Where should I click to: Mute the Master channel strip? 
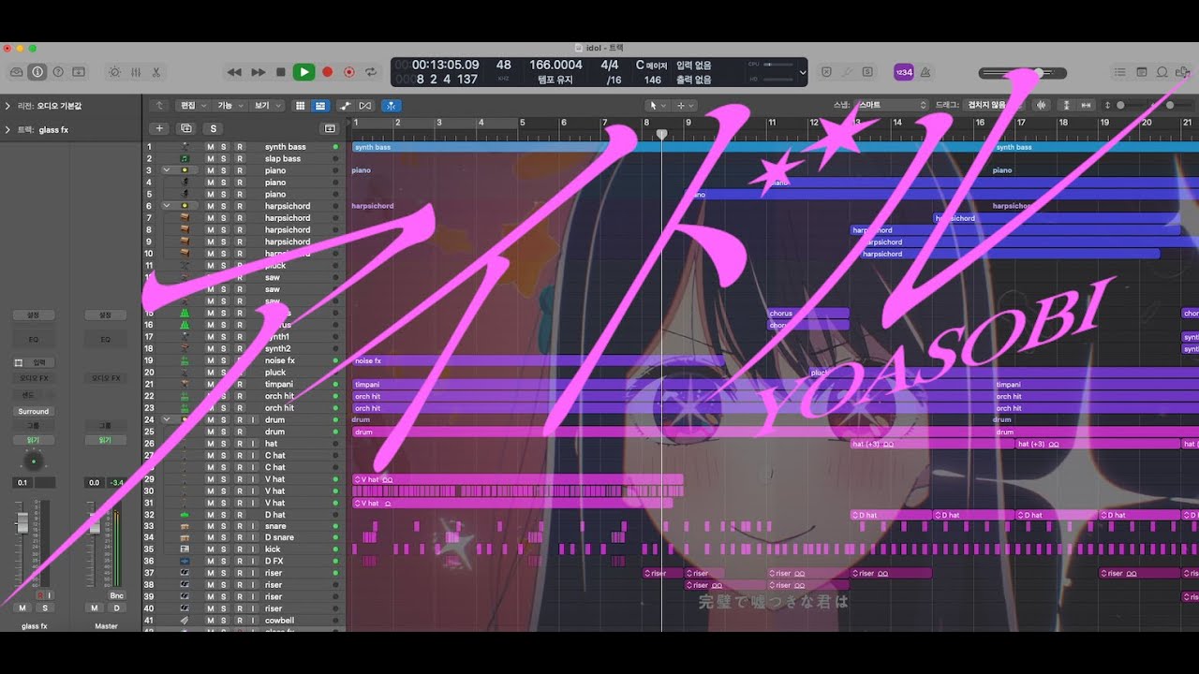click(x=94, y=608)
